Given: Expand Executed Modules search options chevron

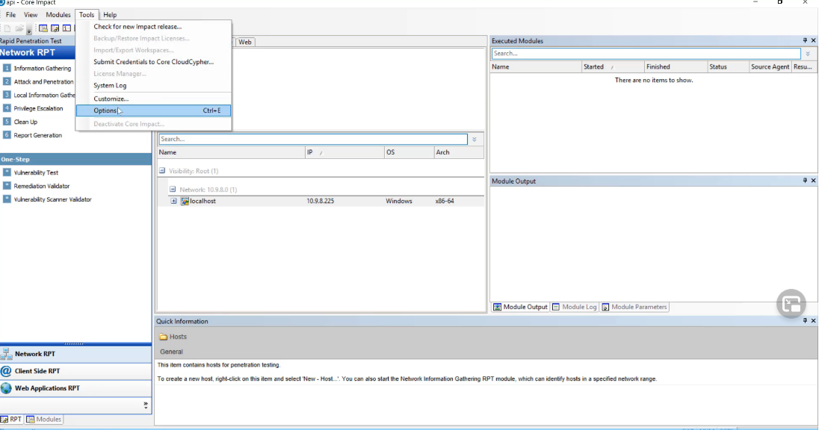Looking at the screenshot, I should pos(808,54).
